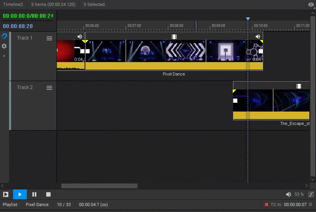316x212 pixels.
Task: Toggle the eye visibility icon
Action: tap(311, 4)
